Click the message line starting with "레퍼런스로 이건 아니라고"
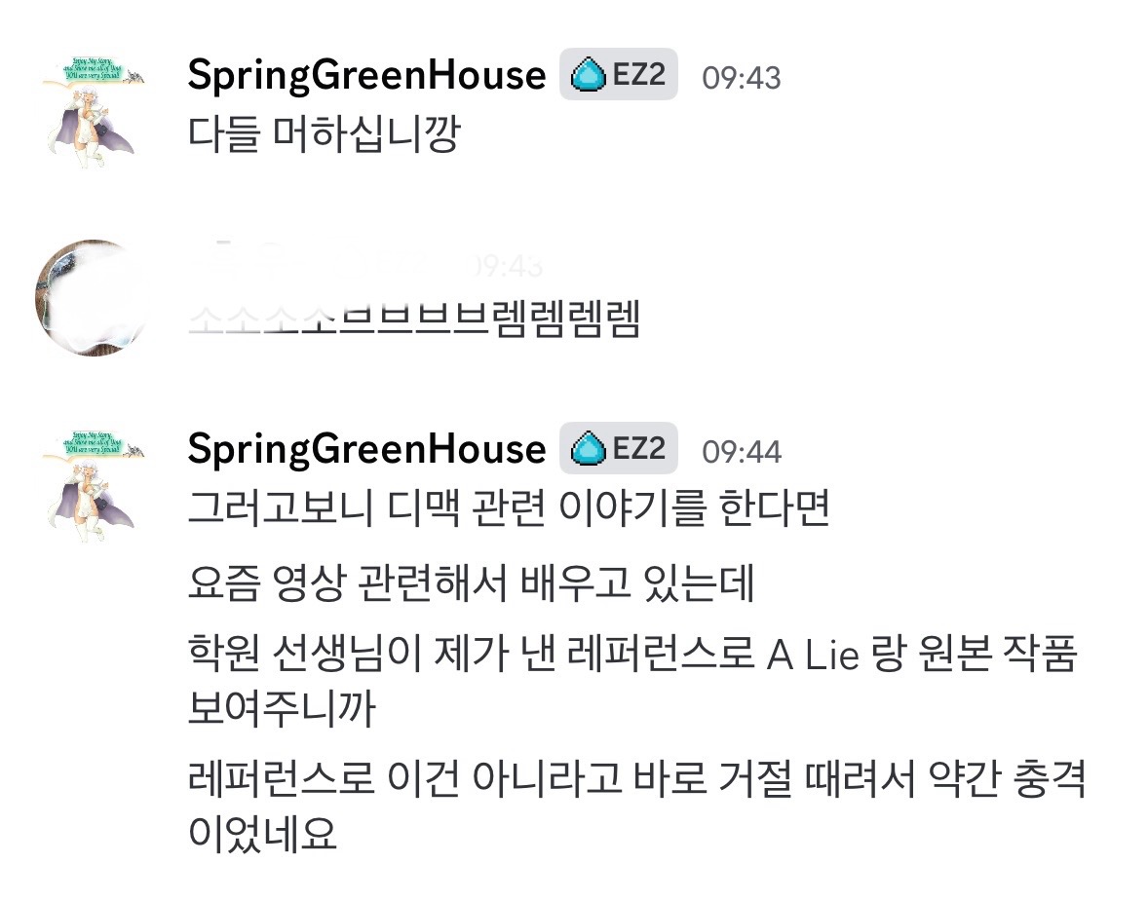 point(636,780)
